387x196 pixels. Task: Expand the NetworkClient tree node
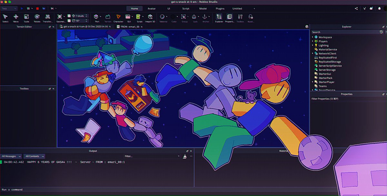[x=313, y=54]
